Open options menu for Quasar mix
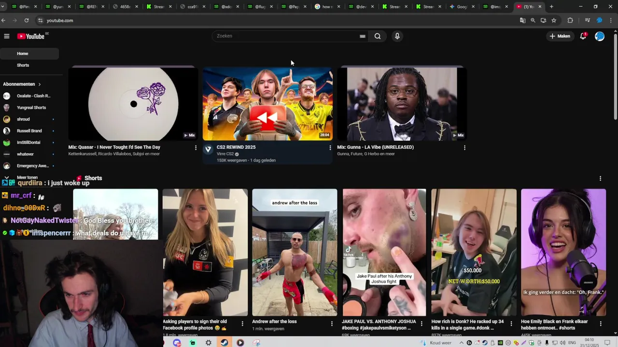Screen dimensions: 618x347 click(x=196, y=147)
